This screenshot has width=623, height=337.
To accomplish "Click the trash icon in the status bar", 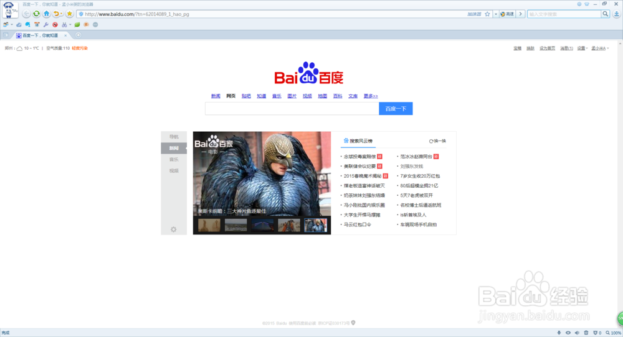I will 586,333.
